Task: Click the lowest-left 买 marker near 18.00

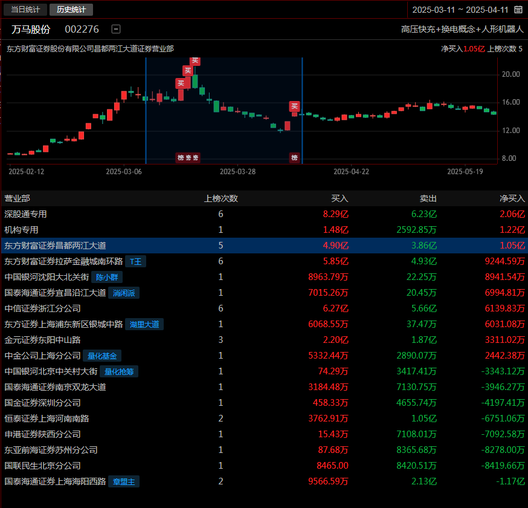Action: click(x=181, y=83)
